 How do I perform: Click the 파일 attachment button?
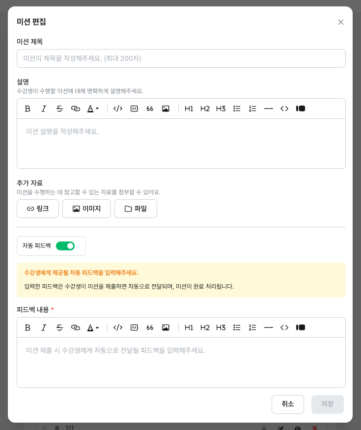point(136,209)
